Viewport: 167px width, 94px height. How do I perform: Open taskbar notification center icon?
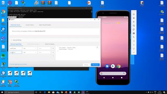tap(164, 92)
